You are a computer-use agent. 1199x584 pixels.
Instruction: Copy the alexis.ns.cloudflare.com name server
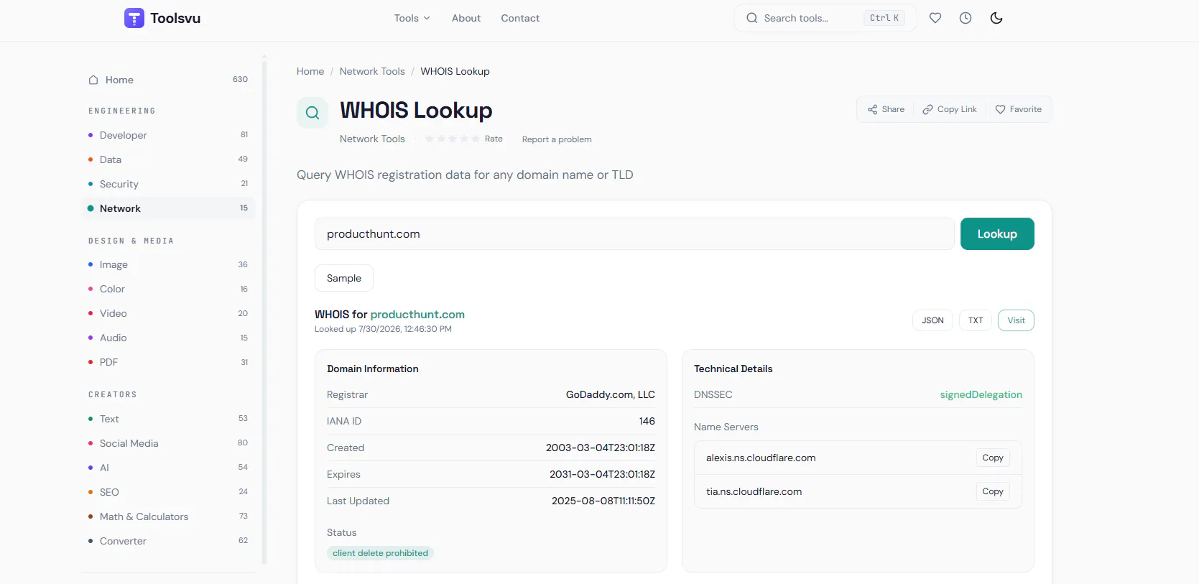pos(993,458)
